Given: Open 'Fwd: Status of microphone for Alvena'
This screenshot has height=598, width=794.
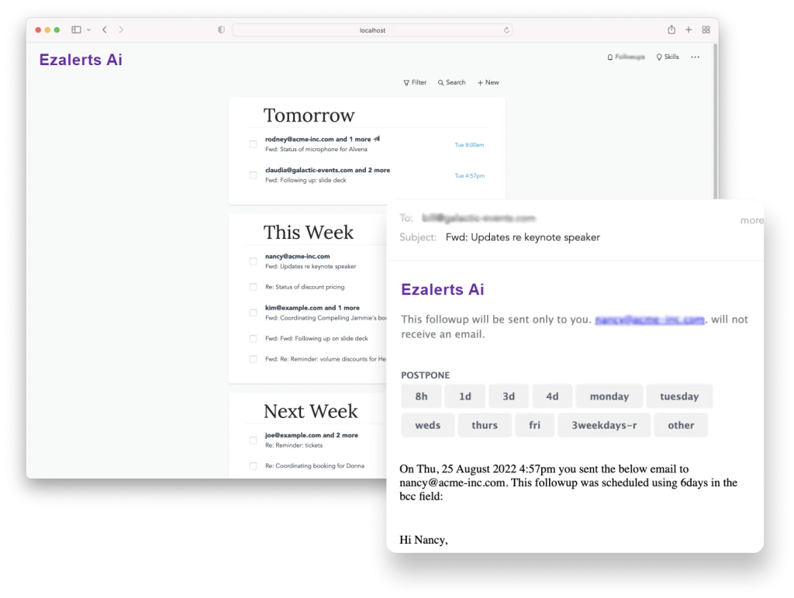Looking at the screenshot, I should point(316,150).
